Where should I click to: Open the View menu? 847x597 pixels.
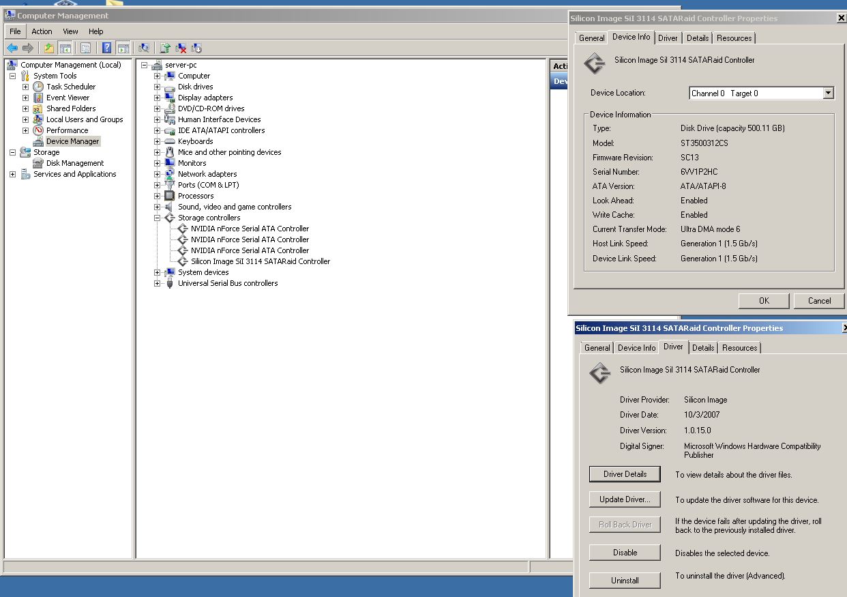coord(70,31)
